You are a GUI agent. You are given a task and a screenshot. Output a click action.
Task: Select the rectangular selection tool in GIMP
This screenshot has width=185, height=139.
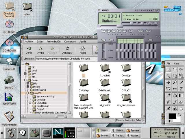168,69
